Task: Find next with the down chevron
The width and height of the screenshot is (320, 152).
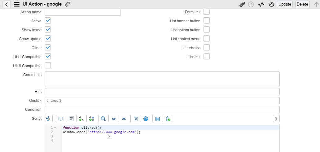Action: pos(114,119)
